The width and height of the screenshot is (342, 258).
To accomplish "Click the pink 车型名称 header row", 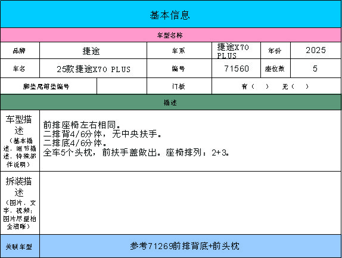I will tap(171, 35).
